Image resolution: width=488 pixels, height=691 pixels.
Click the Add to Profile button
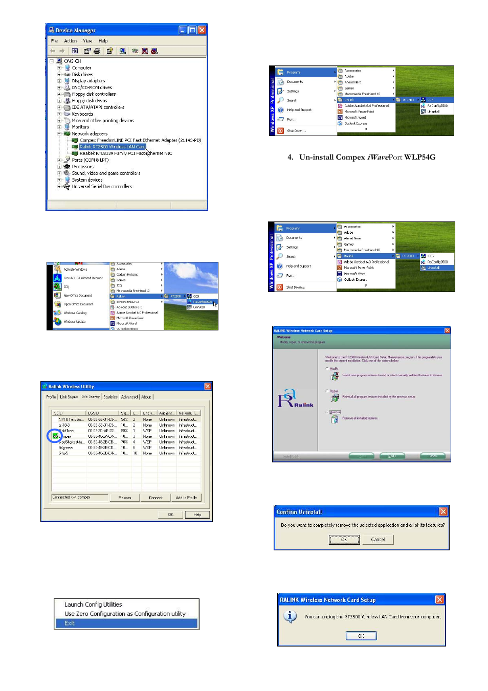coord(186,498)
